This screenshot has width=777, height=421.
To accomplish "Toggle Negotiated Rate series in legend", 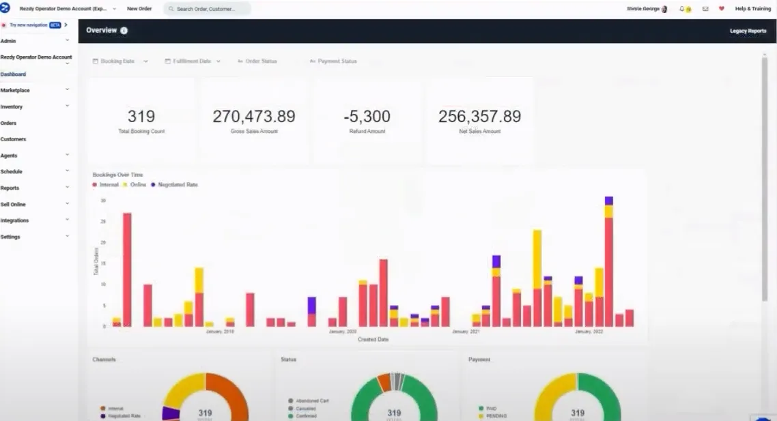I will (x=174, y=185).
